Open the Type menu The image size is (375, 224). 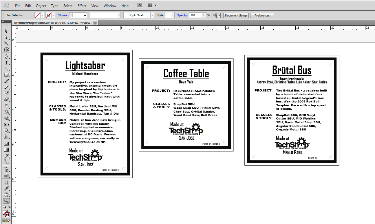tap(54, 5)
